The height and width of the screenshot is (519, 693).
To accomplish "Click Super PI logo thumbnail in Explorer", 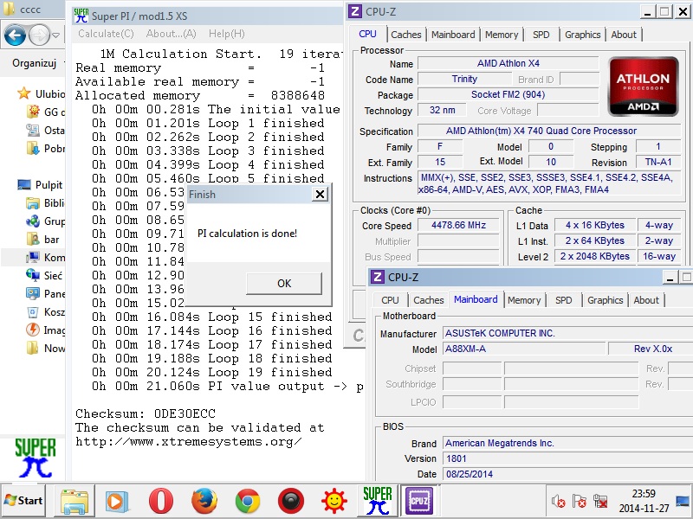I will [x=36, y=458].
